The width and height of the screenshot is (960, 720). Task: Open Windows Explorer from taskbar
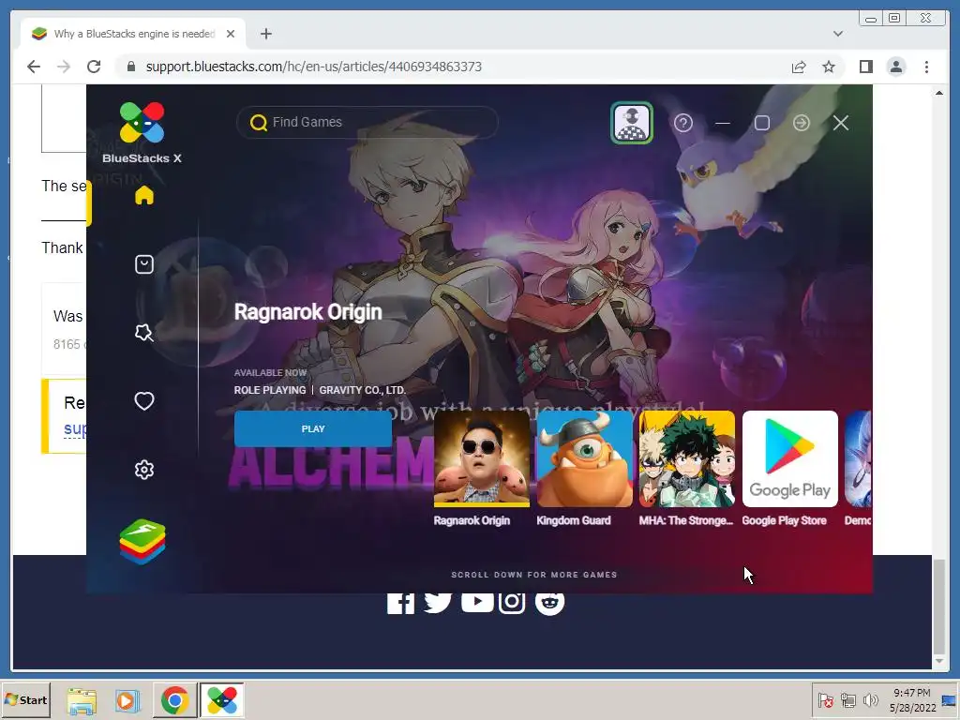pyautogui.click(x=82, y=700)
